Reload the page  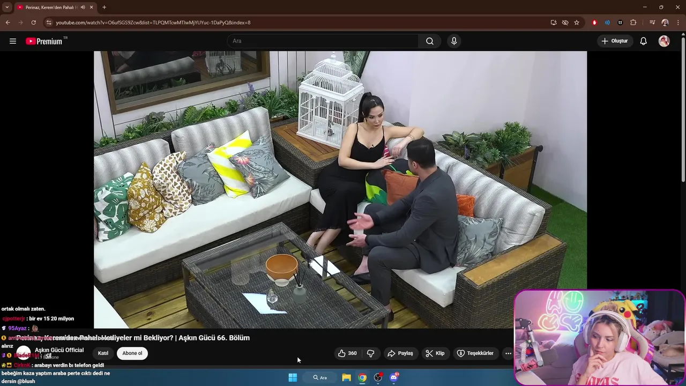click(x=33, y=23)
